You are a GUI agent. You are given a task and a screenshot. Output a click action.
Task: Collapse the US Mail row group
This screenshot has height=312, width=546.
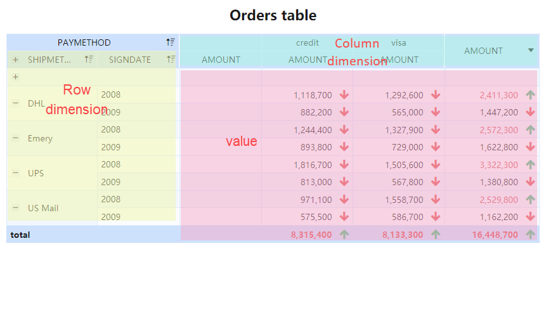[16, 208]
